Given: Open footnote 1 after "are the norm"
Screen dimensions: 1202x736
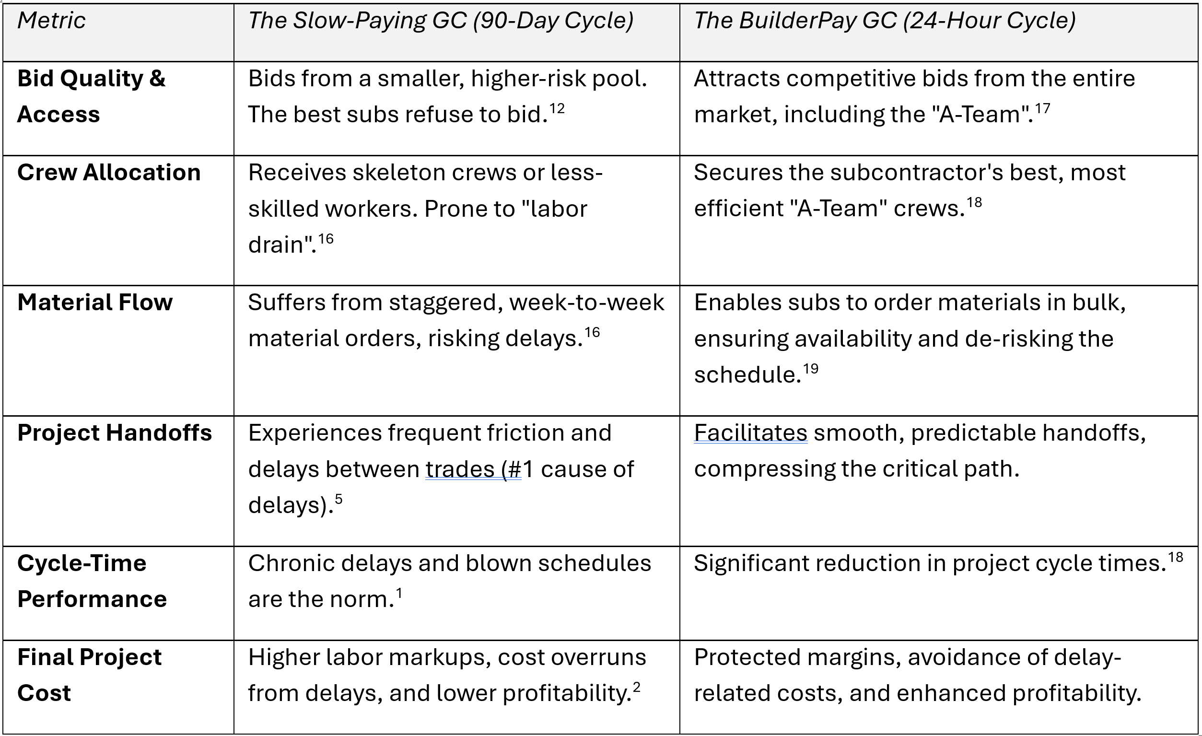Looking at the screenshot, I should 399,593.
